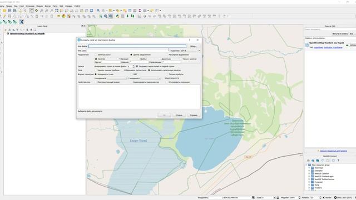Open the Модули menu

(39, 6)
